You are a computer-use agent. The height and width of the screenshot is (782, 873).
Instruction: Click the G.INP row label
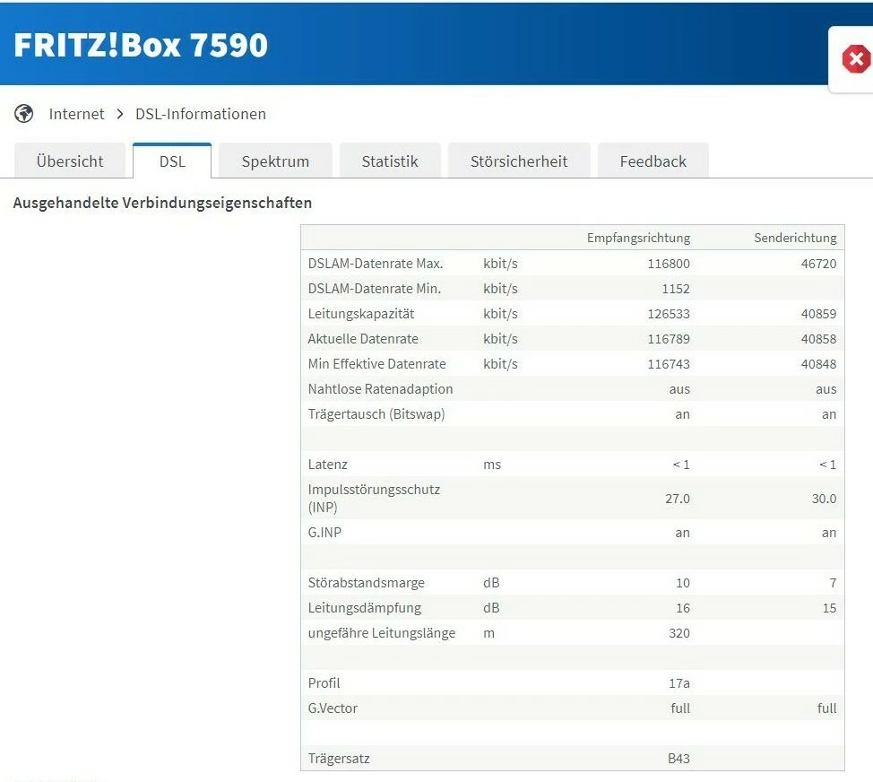click(x=324, y=533)
